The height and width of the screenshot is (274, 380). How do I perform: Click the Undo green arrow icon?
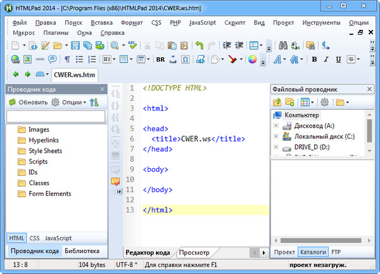[199, 46]
